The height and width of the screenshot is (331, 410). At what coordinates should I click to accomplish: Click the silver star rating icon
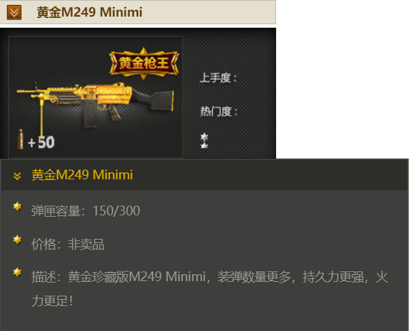(x=204, y=141)
